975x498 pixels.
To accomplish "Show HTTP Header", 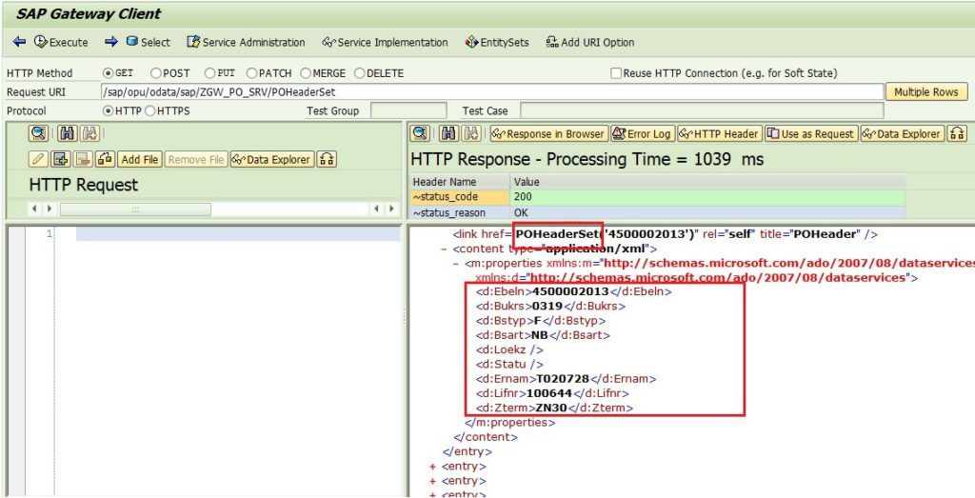I will coord(720,133).
